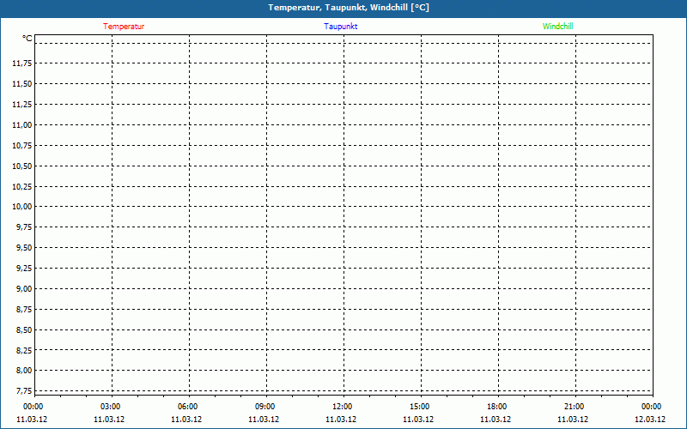Click the 06:00 time axis label
The width and height of the screenshot is (687, 429).
coord(187,407)
